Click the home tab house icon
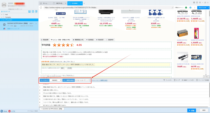Screen dimensions: 210x113 pyautogui.click(x=41, y=3)
